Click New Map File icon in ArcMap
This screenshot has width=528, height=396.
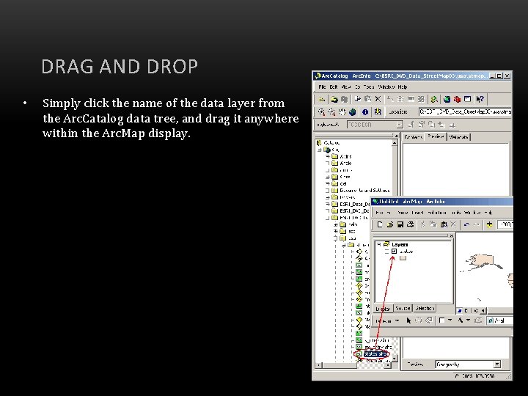coord(380,224)
